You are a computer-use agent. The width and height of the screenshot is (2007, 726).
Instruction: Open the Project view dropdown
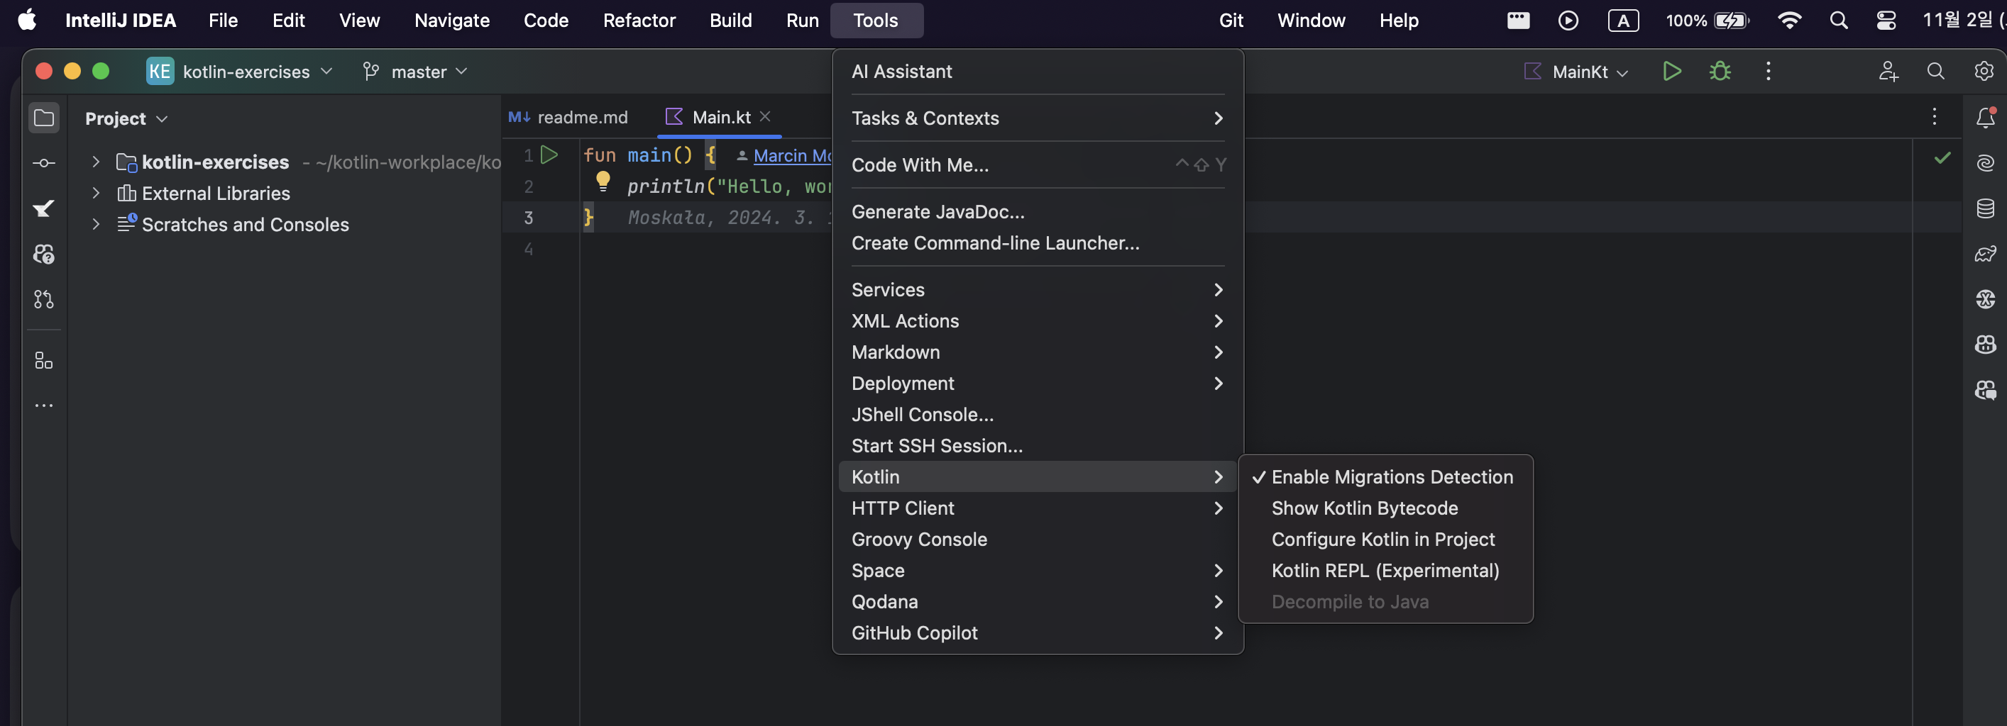pos(126,118)
